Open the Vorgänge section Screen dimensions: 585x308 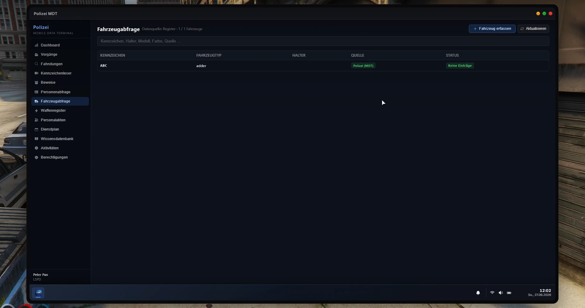point(60,55)
